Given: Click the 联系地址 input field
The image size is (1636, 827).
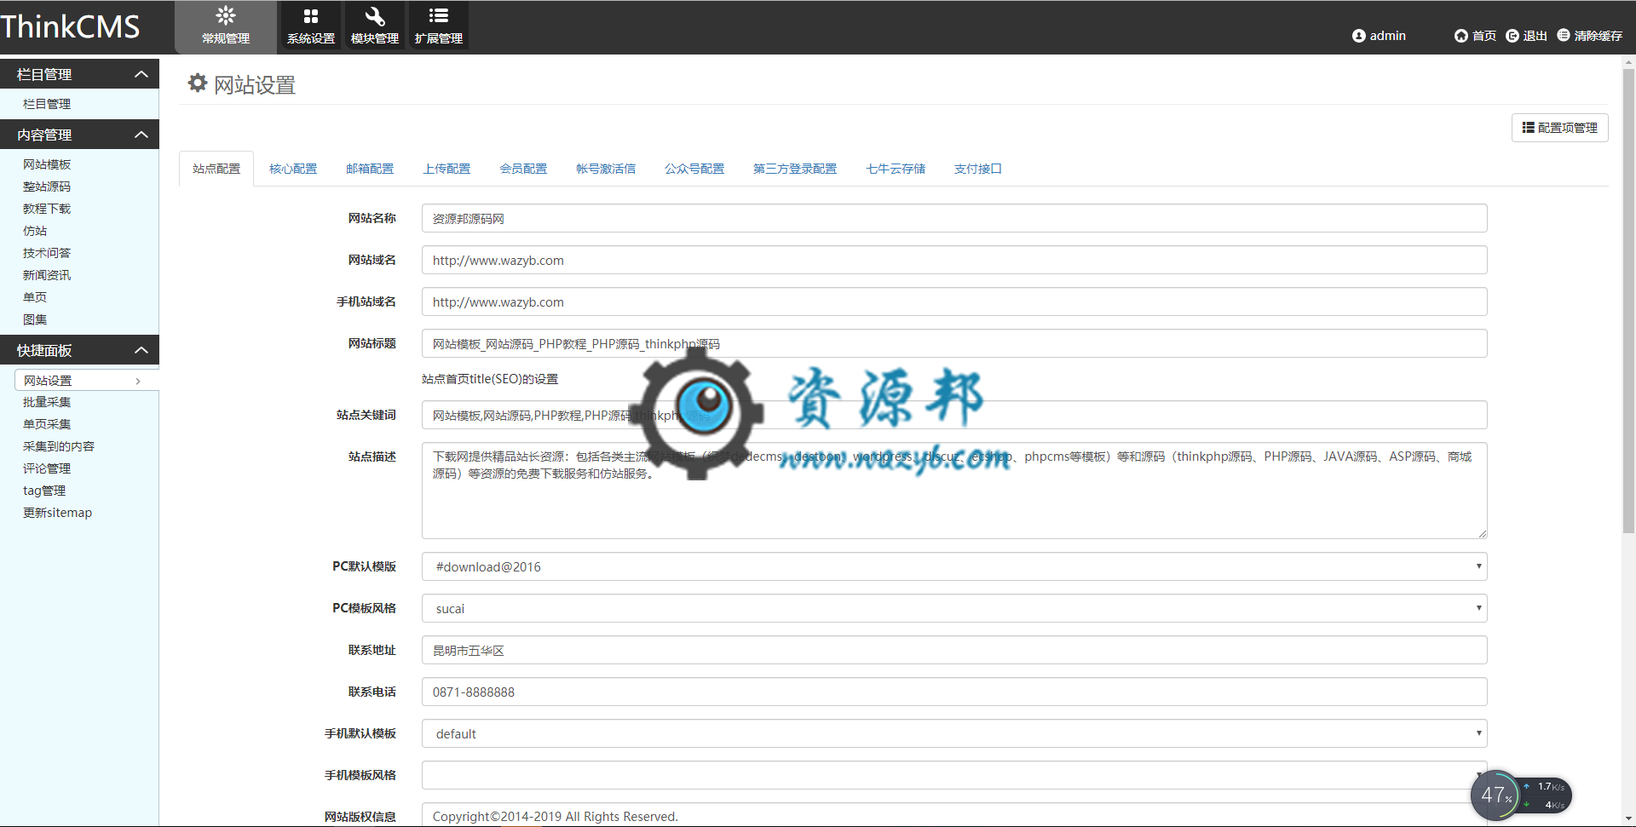Looking at the screenshot, I should pyautogui.click(x=954, y=650).
